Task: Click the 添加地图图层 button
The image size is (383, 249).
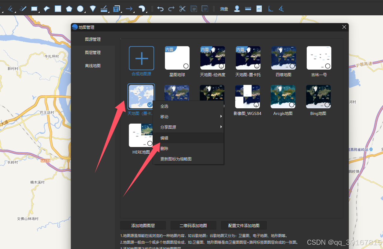Action: (143, 226)
